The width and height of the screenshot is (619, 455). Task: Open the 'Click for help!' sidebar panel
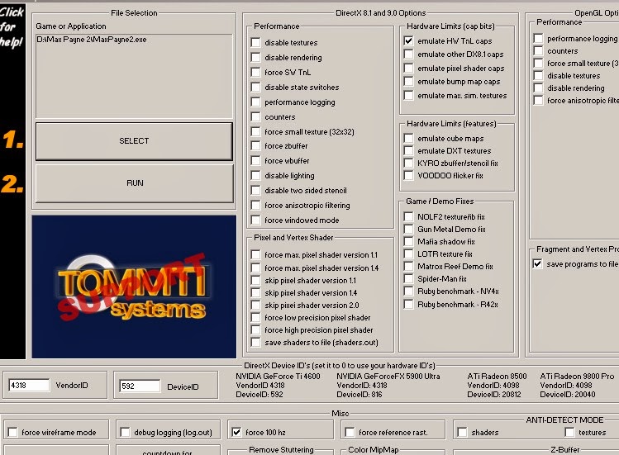[x=12, y=182]
